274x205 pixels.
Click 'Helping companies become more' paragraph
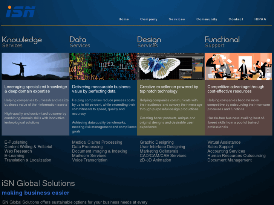click(x=239, y=105)
